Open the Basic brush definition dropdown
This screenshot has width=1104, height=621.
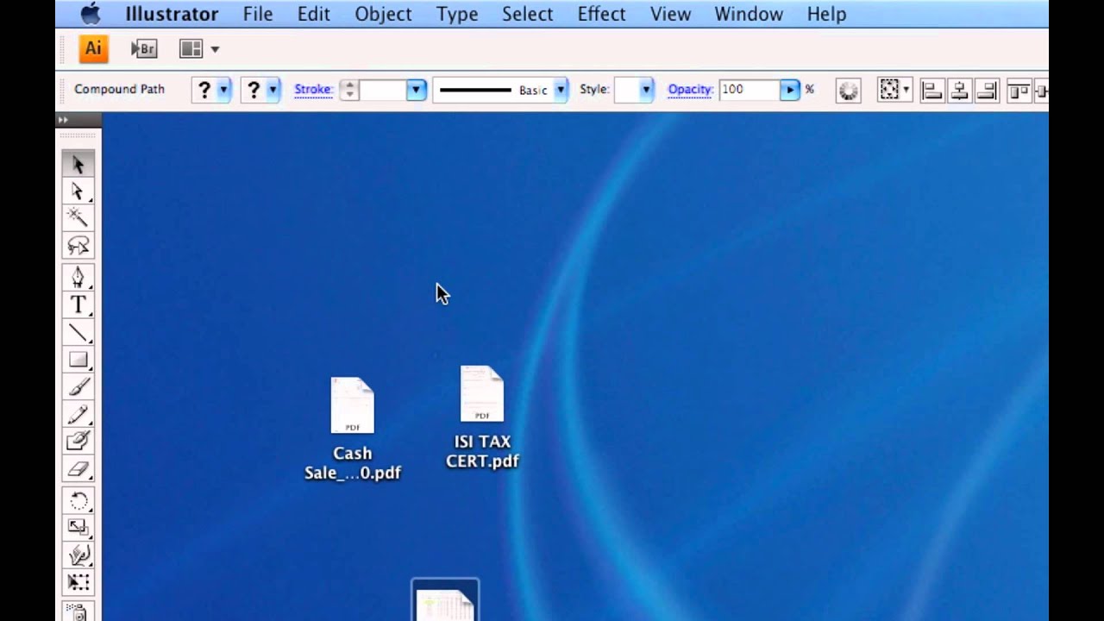coord(561,90)
